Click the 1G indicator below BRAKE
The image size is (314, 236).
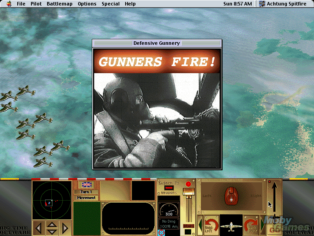[188, 232]
